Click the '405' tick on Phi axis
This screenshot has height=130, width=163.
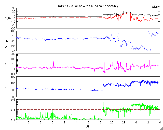click(x=13, y=31)
